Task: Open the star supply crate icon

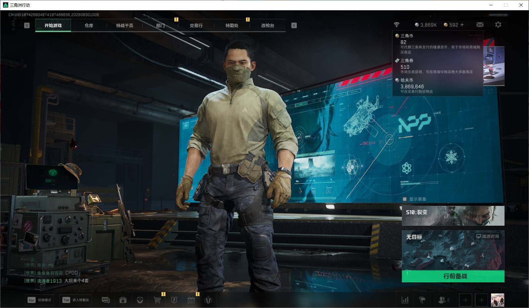Action: point(123,300)
